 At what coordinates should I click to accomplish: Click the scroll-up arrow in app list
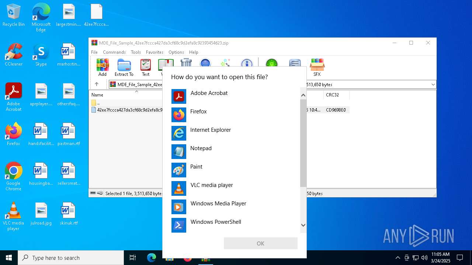[303, 95]
